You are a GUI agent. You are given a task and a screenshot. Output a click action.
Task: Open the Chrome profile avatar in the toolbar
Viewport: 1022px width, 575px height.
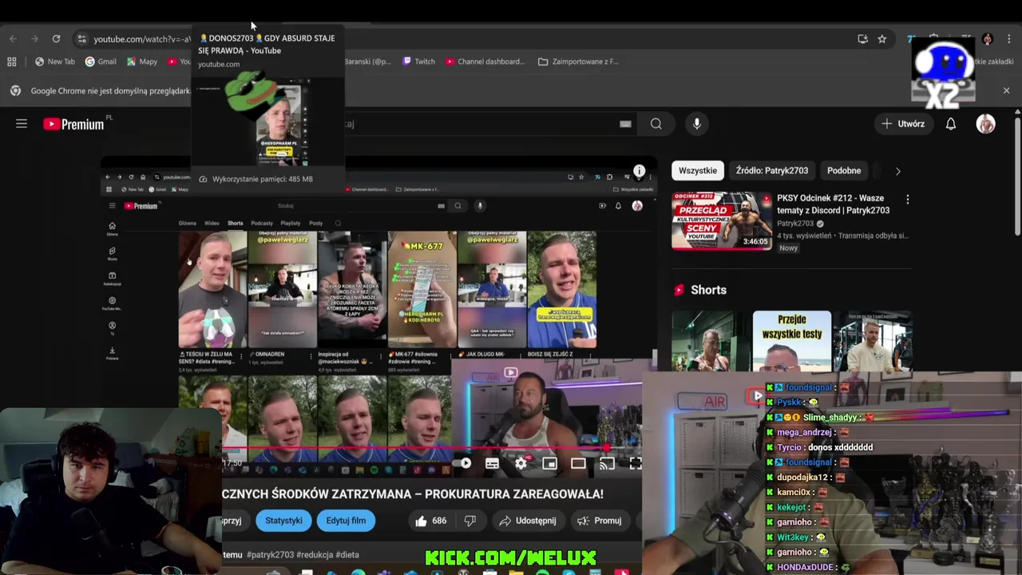coord(988,39)
